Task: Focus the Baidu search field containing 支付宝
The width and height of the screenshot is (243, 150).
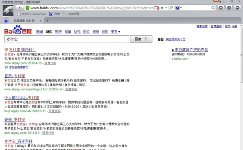Action: [67, 39]
